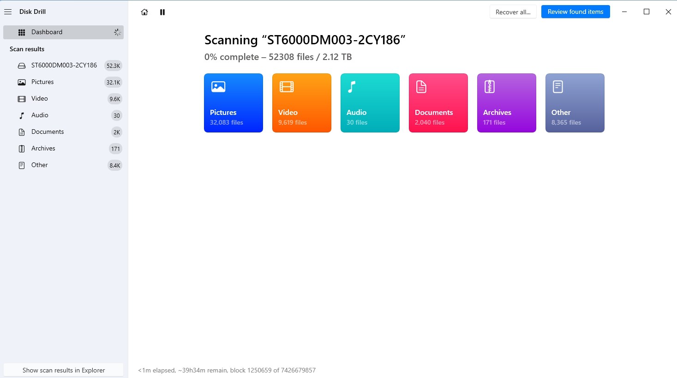This screenshot has height=378, width=677.
Task: Open the purple Archives card
Action: tap(507, 103)
